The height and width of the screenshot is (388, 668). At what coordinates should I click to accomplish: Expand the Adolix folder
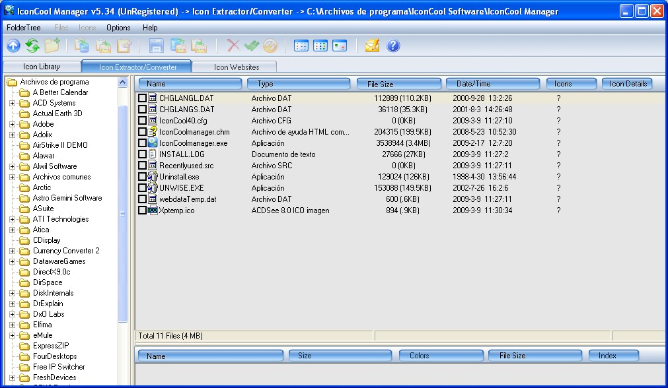tap(13, 135)
